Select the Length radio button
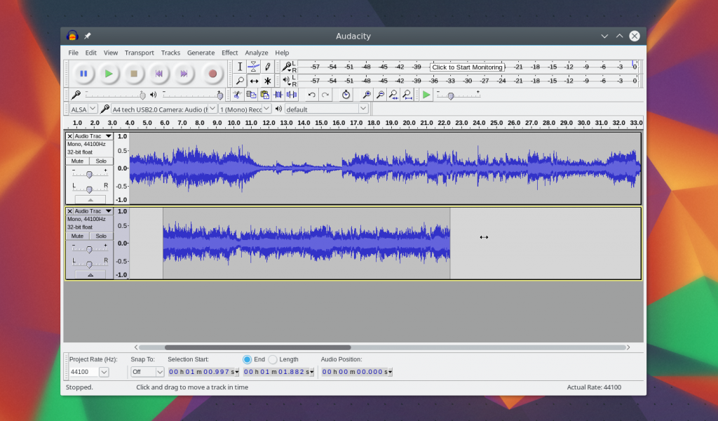 [x=273, y=359]
